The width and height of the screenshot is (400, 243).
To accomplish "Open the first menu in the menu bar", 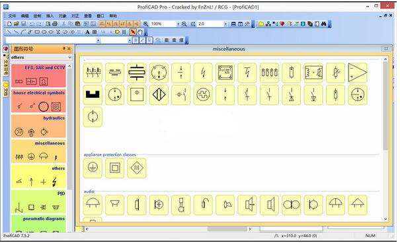I will [x=12, y=16].
